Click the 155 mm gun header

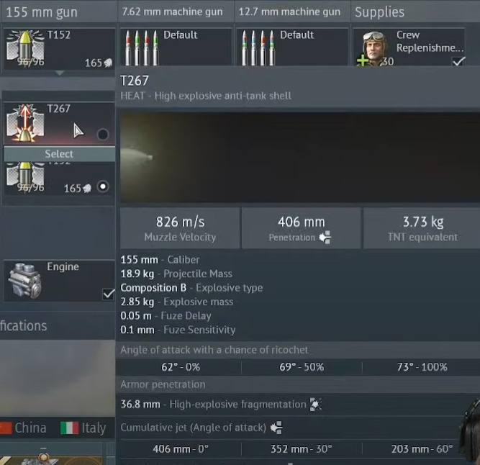(42, 12)
